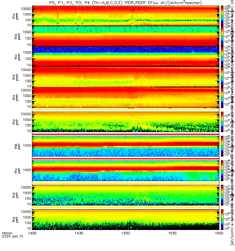235x251 pixels.
Task: Click inside the tha peer spectrogram panel
Action: click(x=126, y=16)
